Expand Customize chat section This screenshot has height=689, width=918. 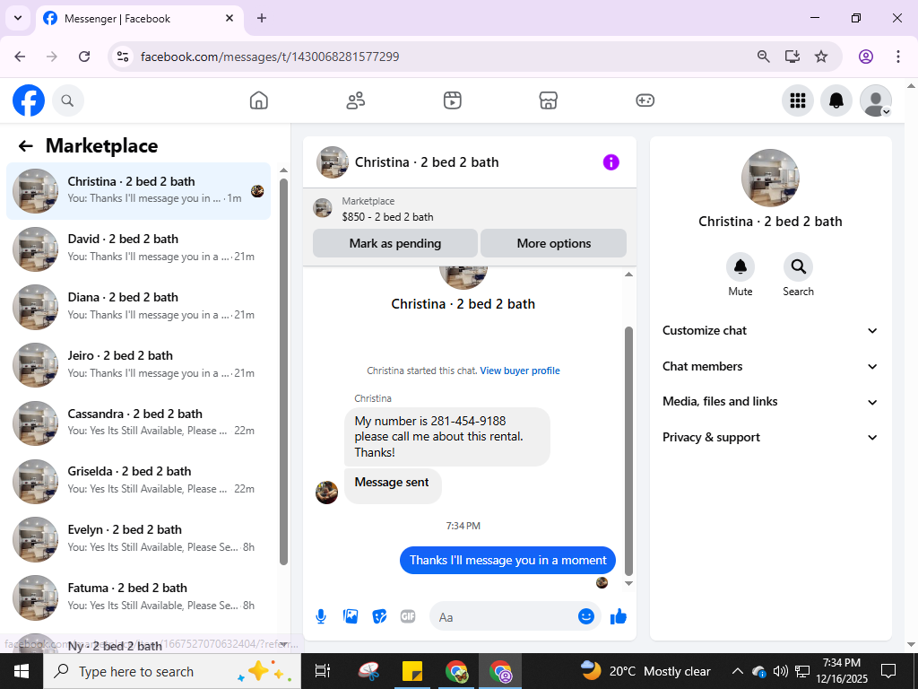point(770,330)
